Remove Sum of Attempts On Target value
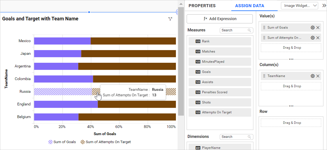 318,38
